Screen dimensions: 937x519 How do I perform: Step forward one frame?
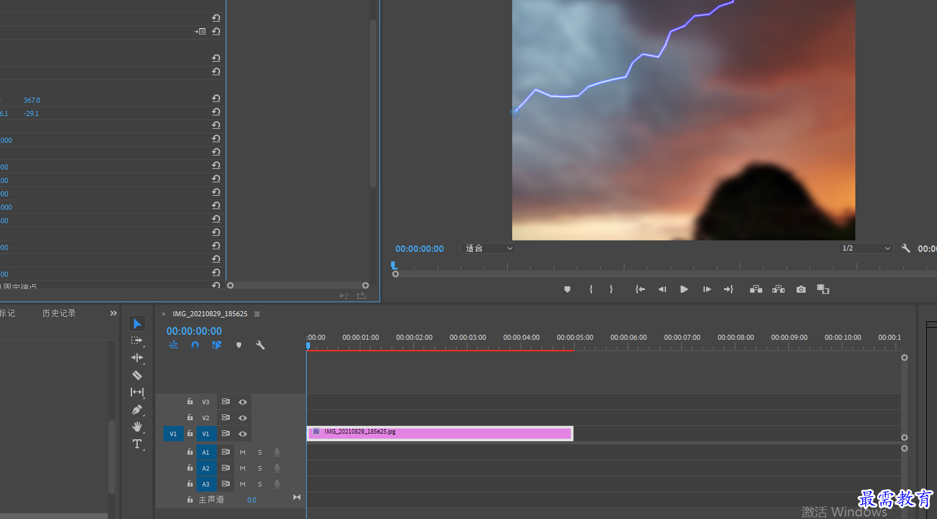click(x=707, y=289)
